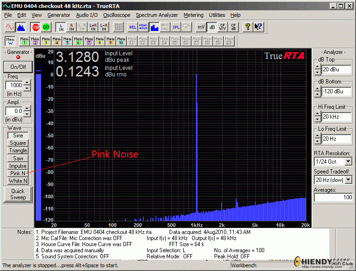Viewport: 356px width, 271px height.
Task: Toggle the grid display icon
Action: click(118, 27)
